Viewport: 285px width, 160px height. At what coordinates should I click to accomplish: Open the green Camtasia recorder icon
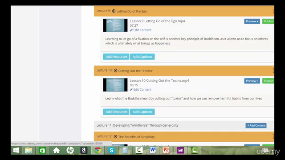194,150
